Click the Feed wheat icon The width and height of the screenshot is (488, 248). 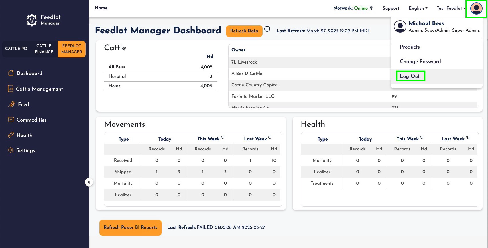12,104
